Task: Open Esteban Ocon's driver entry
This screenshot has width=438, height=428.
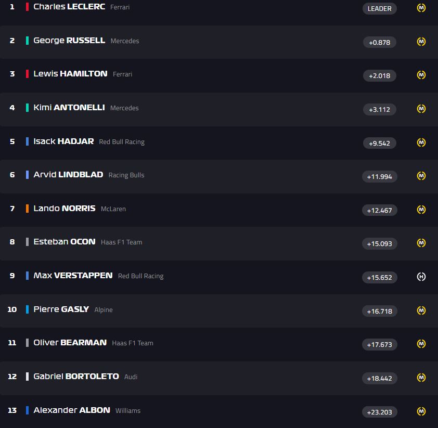Action: pos(65,242)
